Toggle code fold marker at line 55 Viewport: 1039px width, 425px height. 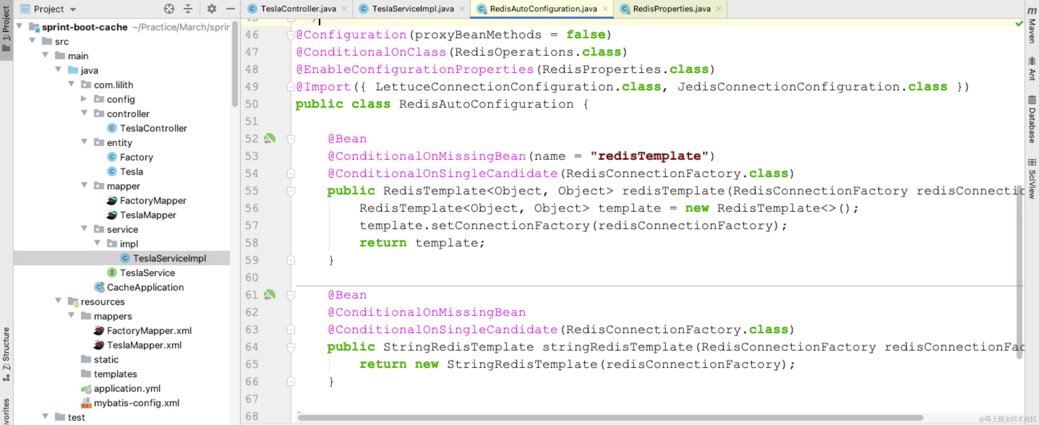[291, 191]
